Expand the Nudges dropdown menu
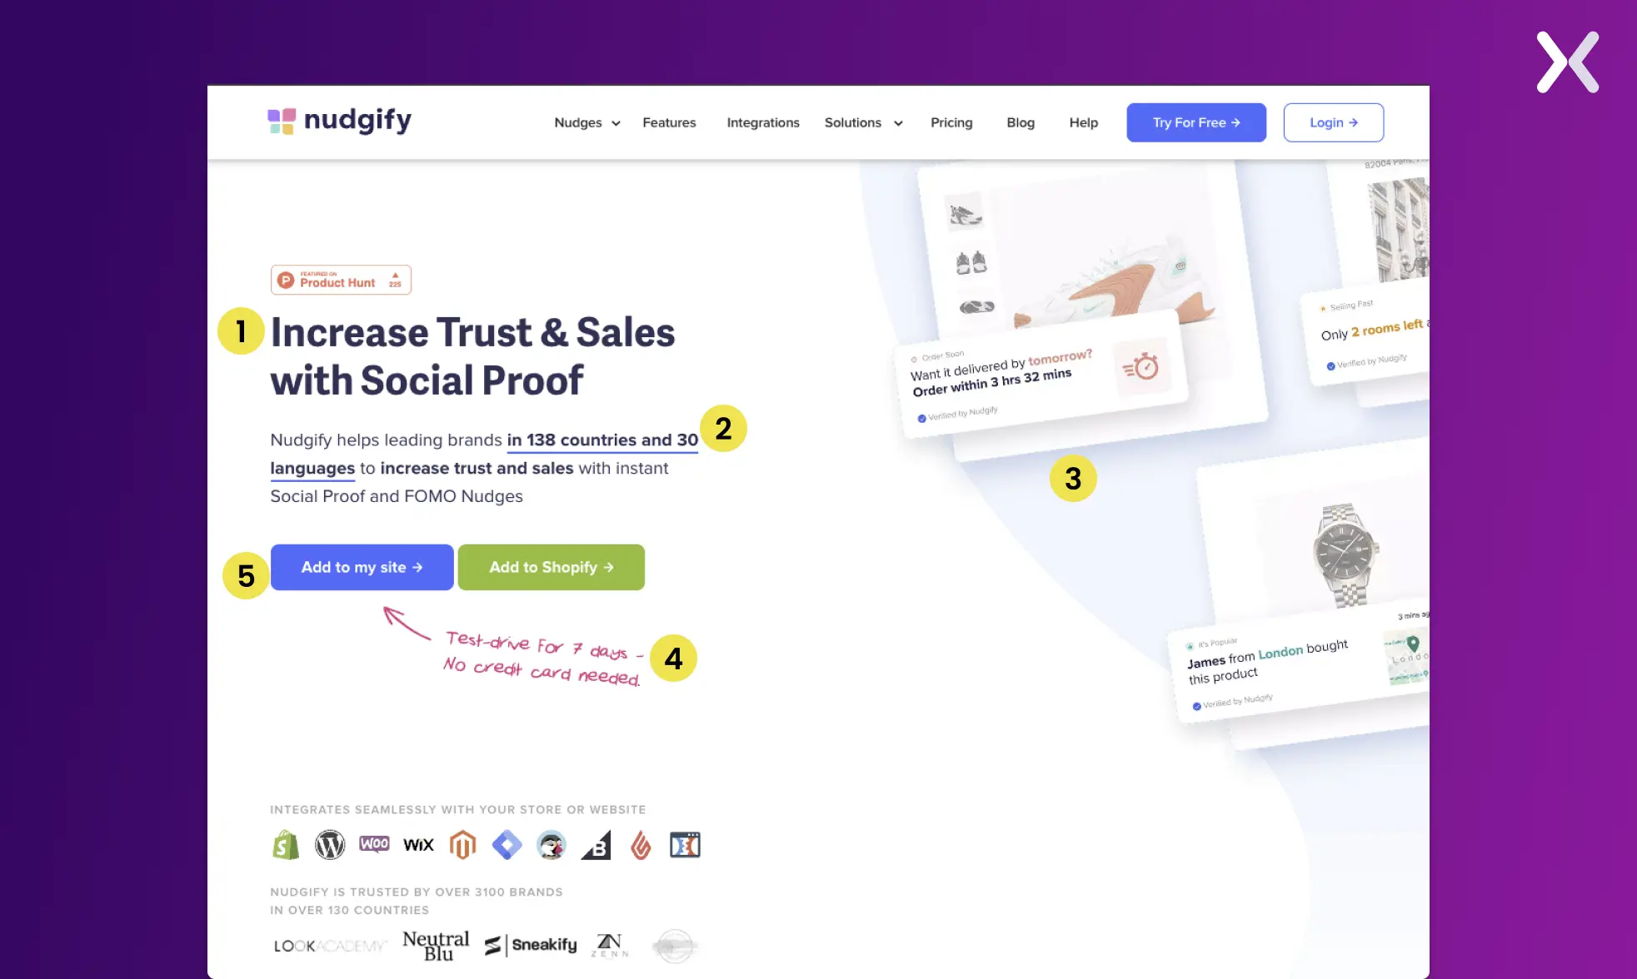Screen dimensions: 1637x979 tap(586, 122)
